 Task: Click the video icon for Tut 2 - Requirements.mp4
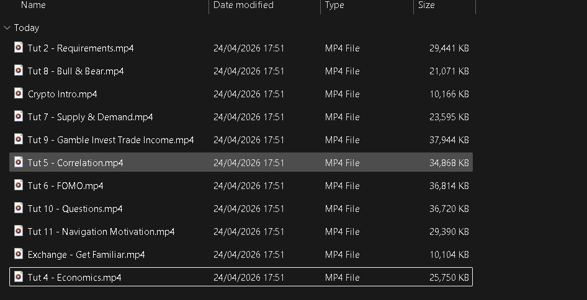[19, 48]
